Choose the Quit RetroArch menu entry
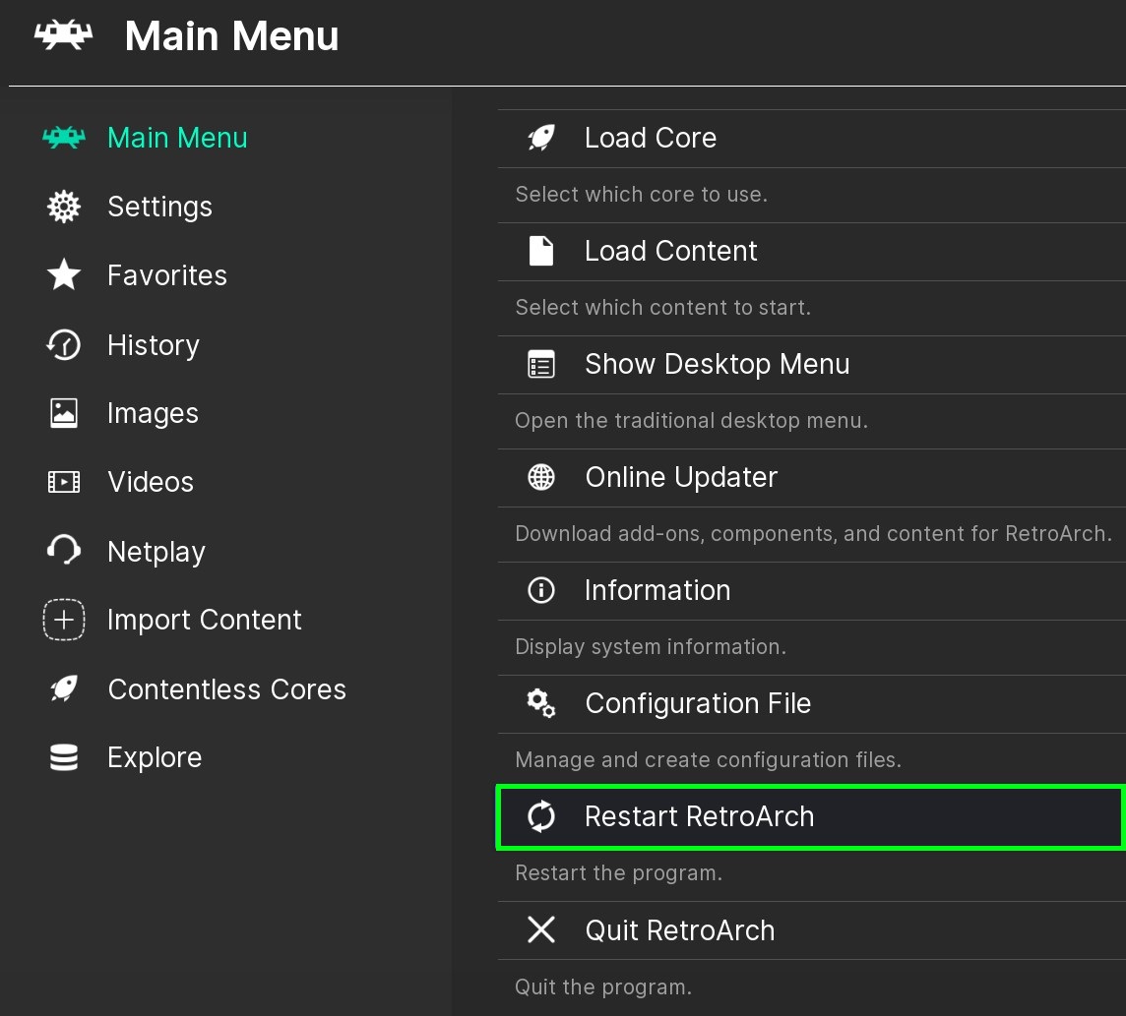Image resolution: width=1126 pixels, height=1016 pixels. point(679,930)
